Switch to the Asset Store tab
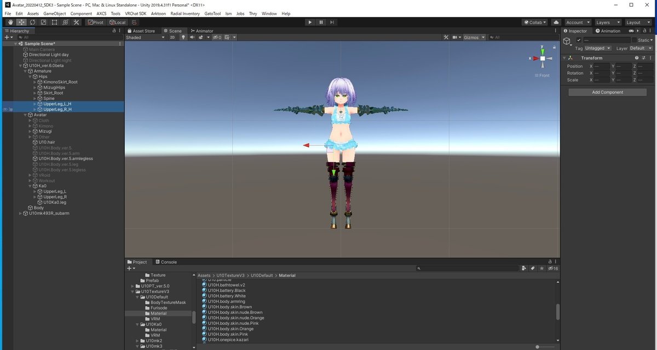Screen dimensions: 657x350 click(x=141, y=31)
